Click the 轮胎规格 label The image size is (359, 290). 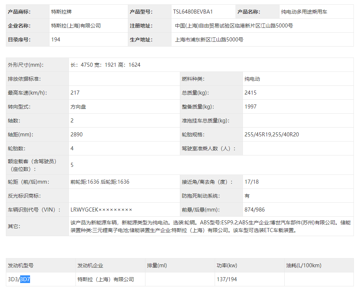tap(193, 135)
